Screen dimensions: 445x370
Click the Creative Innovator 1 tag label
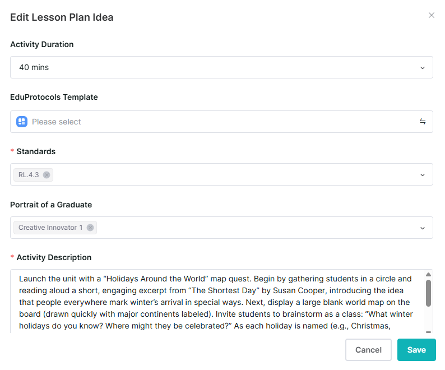click(x=50, y=228)
